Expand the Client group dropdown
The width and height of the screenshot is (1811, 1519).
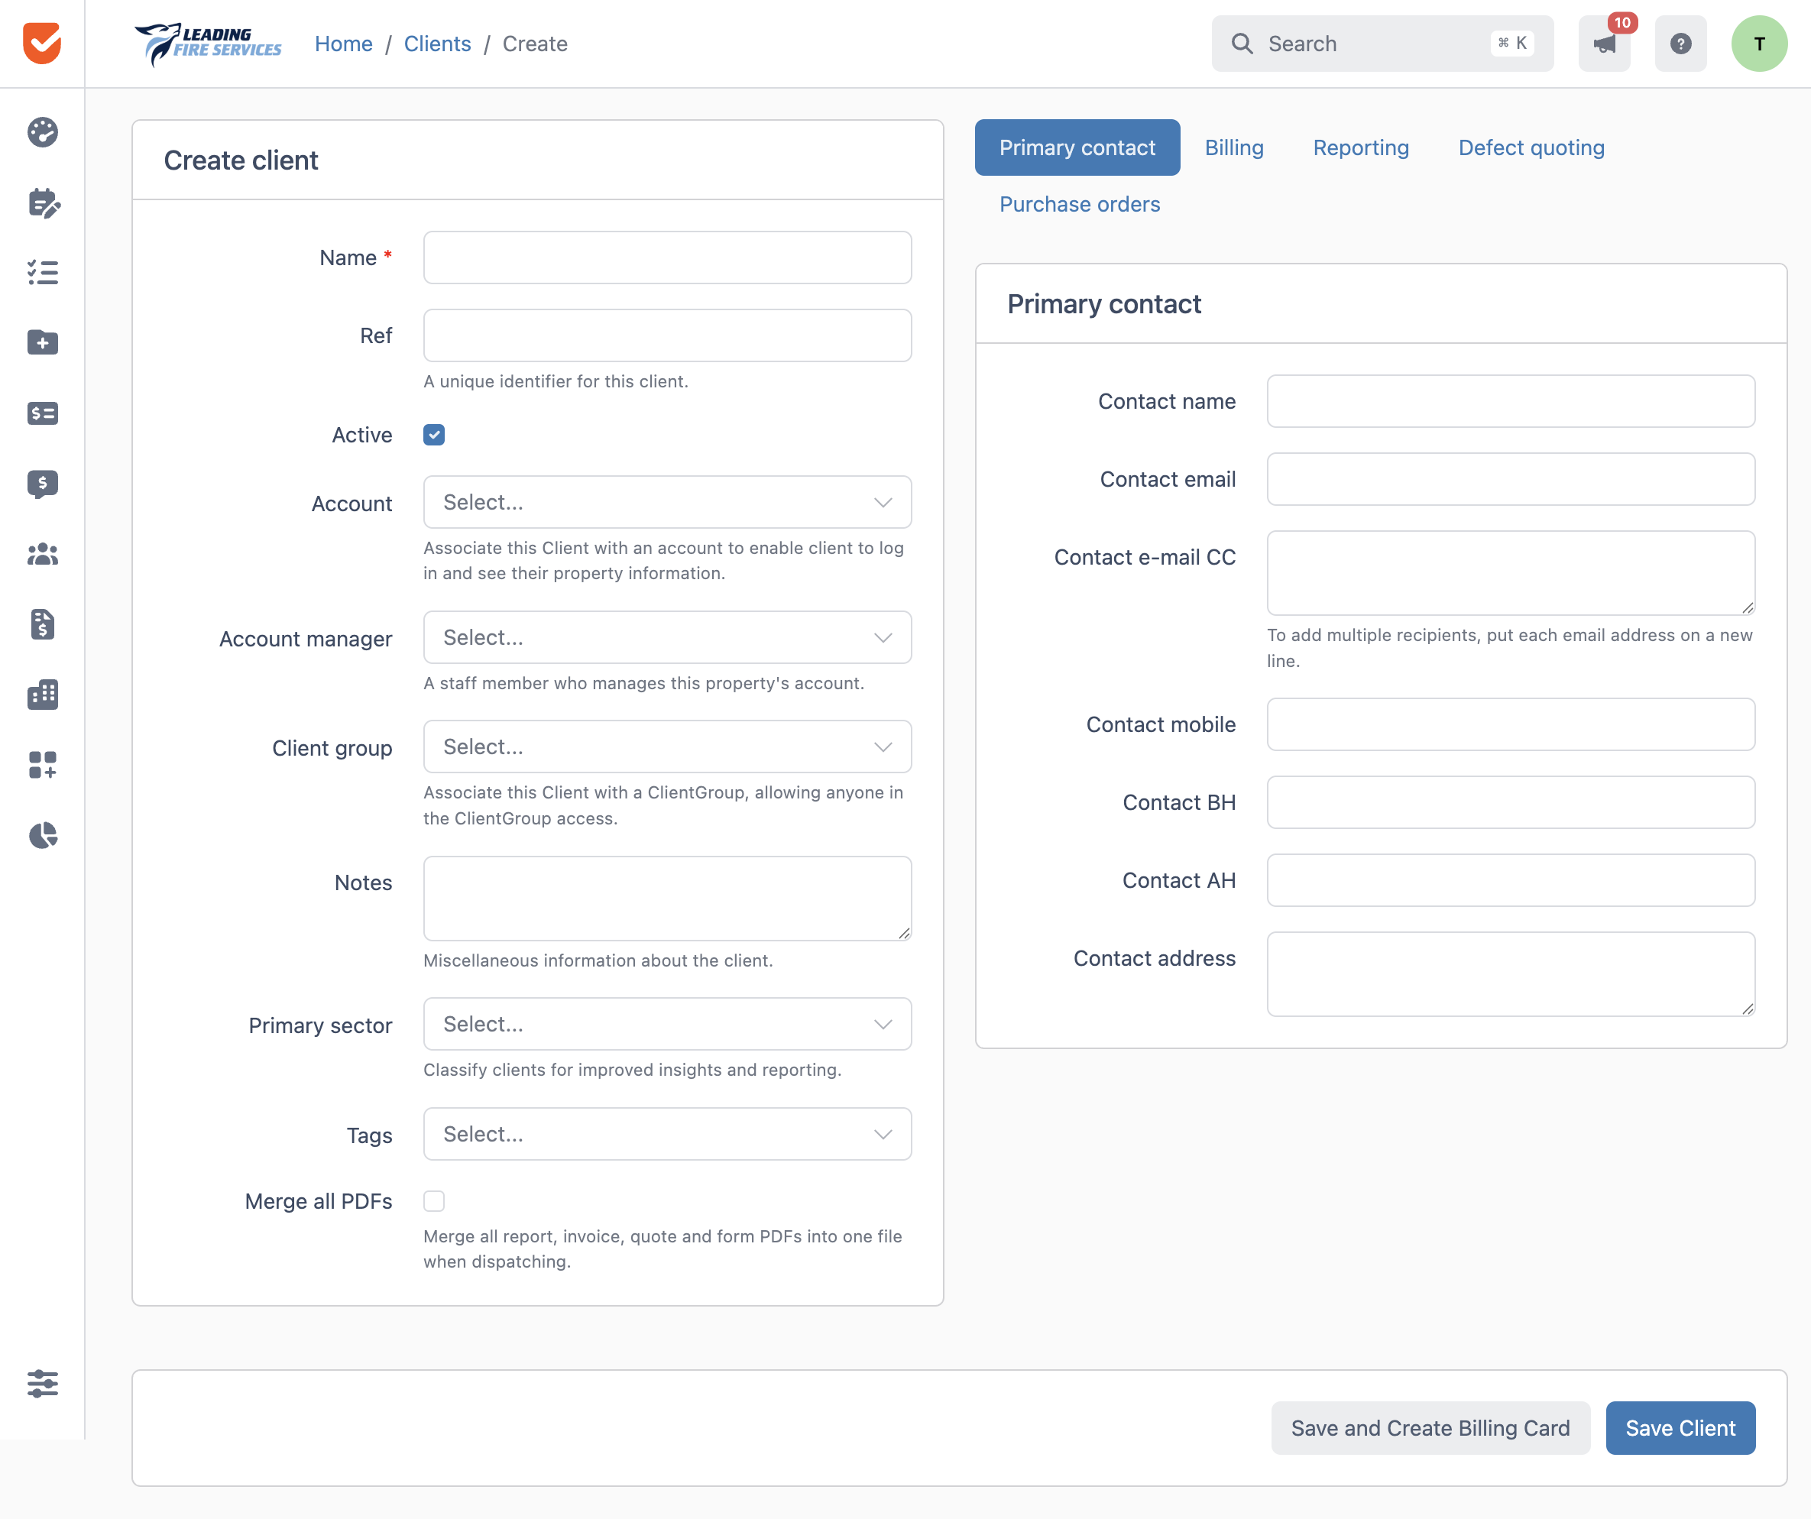click(668, 747)
